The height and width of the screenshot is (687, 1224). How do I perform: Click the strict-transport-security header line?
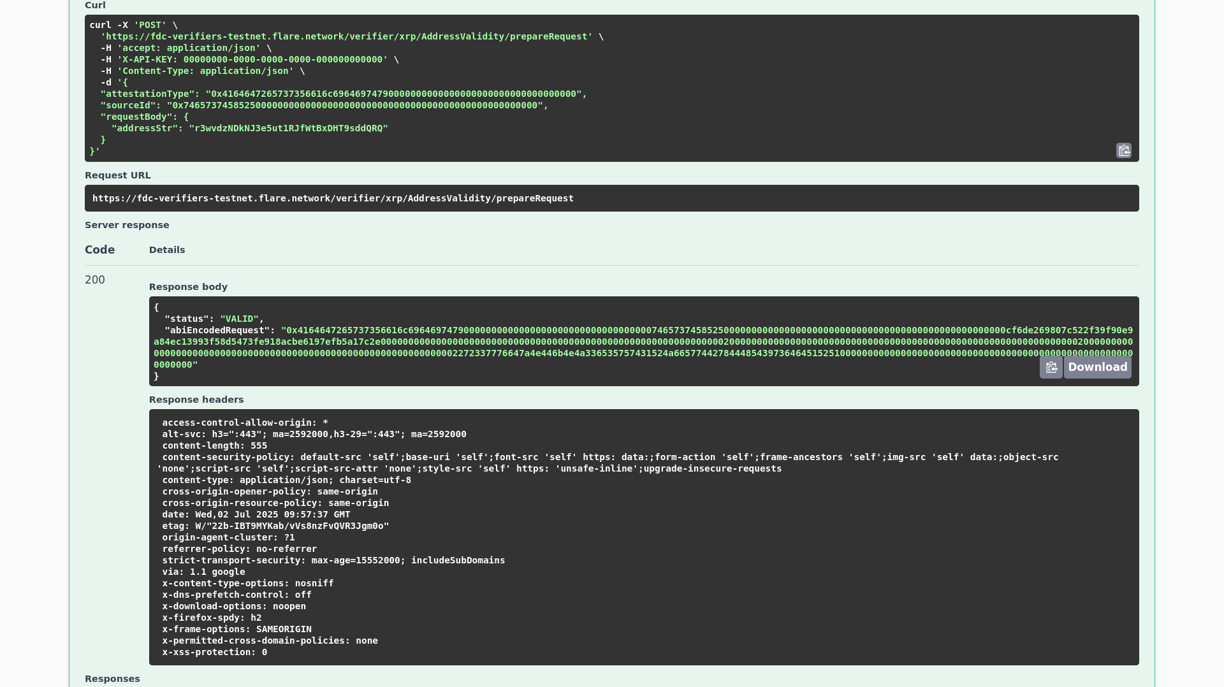[333, 560]
